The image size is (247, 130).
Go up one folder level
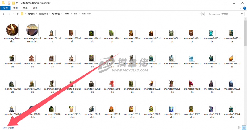(18, 14)
